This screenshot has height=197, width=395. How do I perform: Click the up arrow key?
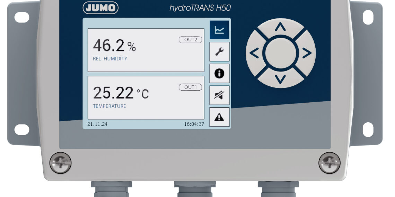coord(280,27)
